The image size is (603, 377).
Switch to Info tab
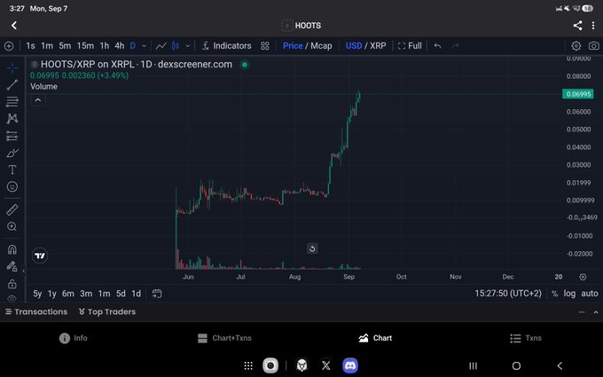point(74,338)
